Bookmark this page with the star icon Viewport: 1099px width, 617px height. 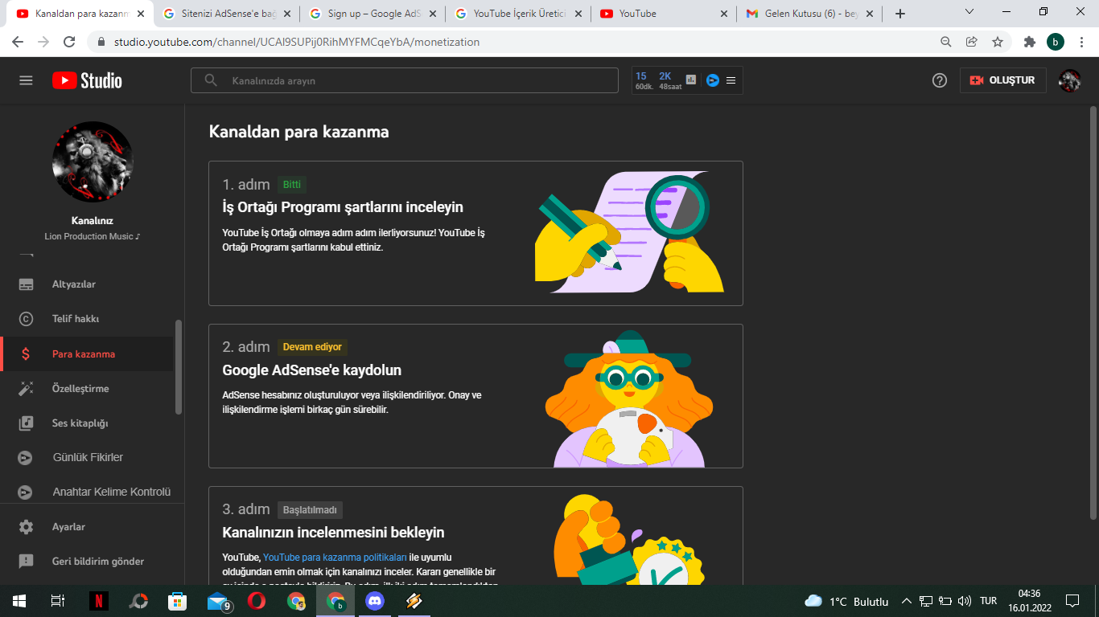[998, 42]
